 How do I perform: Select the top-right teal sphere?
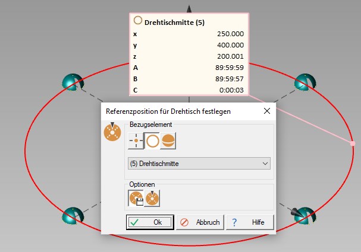coord(305,82)
